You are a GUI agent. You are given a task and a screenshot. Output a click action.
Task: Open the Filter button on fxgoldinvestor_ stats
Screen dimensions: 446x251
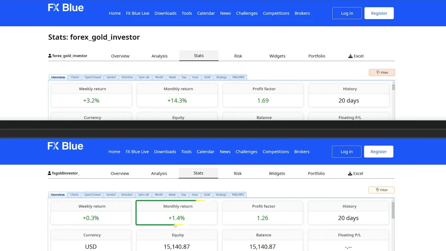(x=381, y=190)
